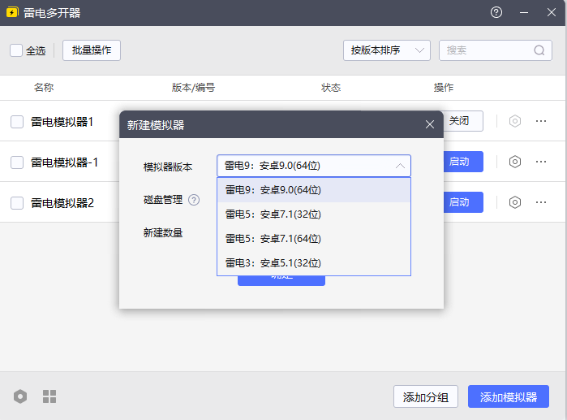Click the search magnifier icon

tap(539, 50)
